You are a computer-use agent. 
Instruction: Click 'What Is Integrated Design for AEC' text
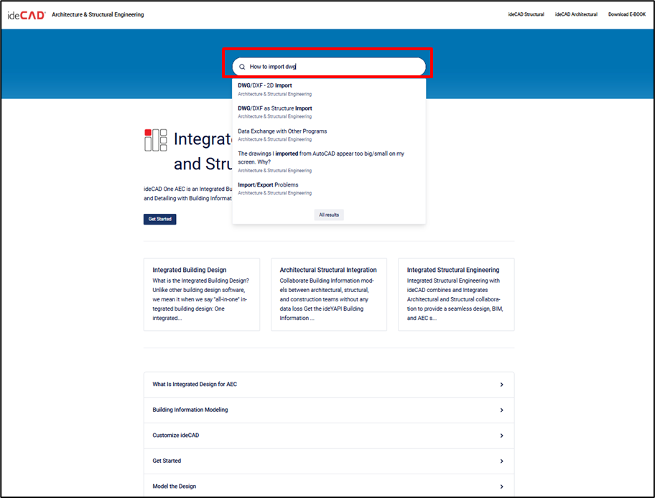(x=195, y=384)
